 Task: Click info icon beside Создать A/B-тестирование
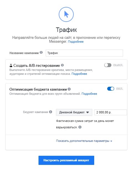[62, 65]
